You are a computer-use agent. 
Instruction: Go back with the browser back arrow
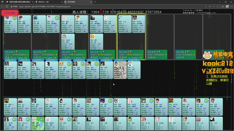(2, 6)
